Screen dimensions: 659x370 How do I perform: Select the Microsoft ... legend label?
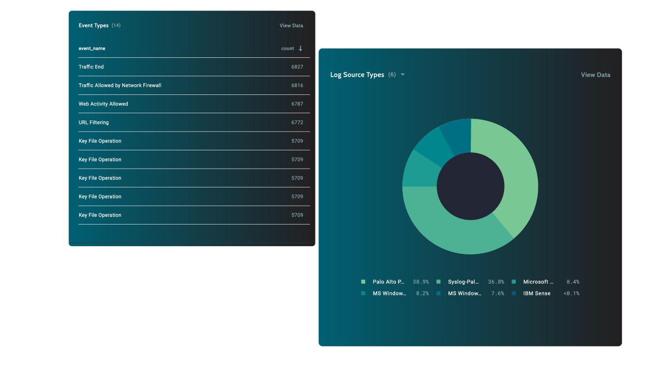coord(538,282)
